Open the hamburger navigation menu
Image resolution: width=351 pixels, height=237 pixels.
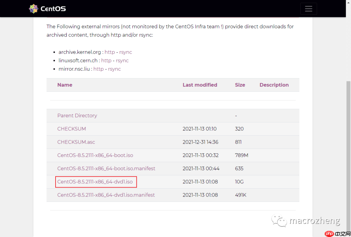(x=308, y=8)
